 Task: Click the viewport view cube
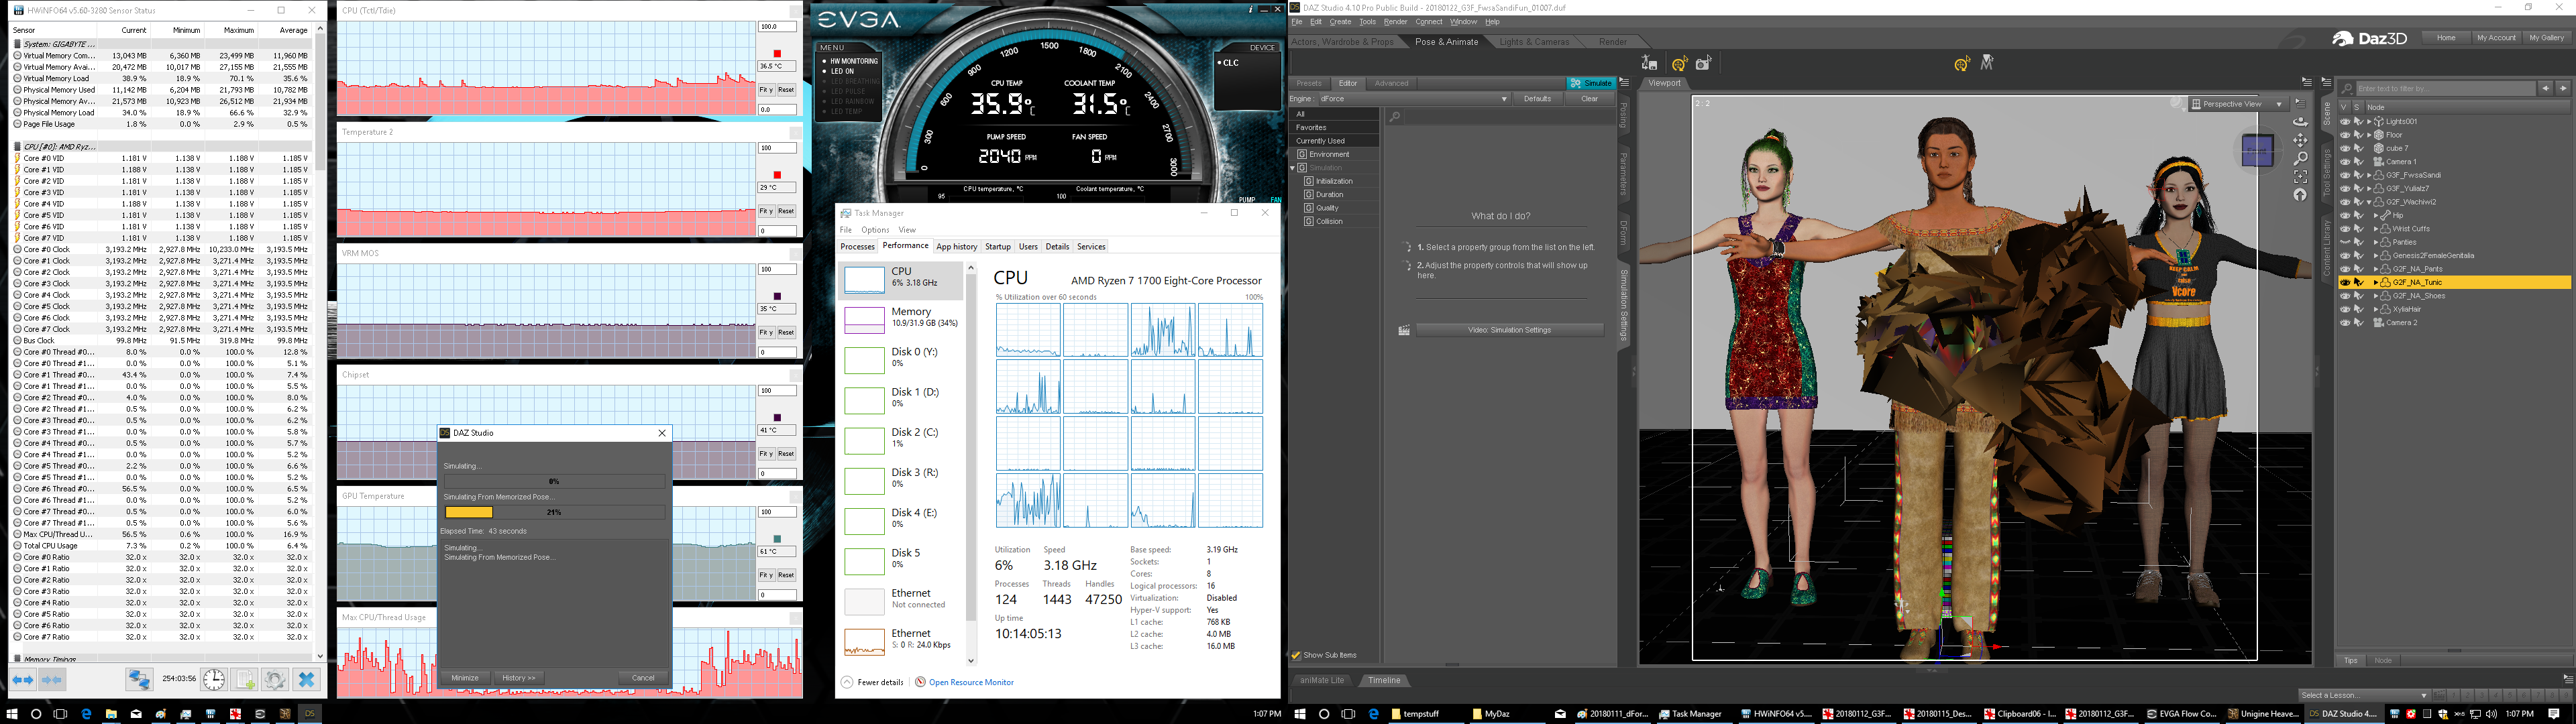pos(2257,151)
